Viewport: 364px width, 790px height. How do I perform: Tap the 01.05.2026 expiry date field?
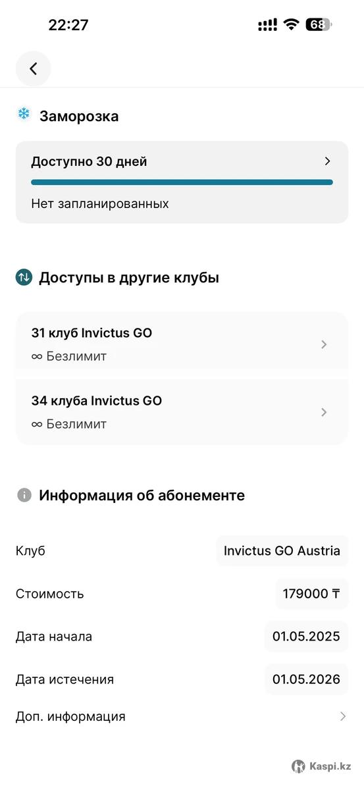[x=306, y=679]
